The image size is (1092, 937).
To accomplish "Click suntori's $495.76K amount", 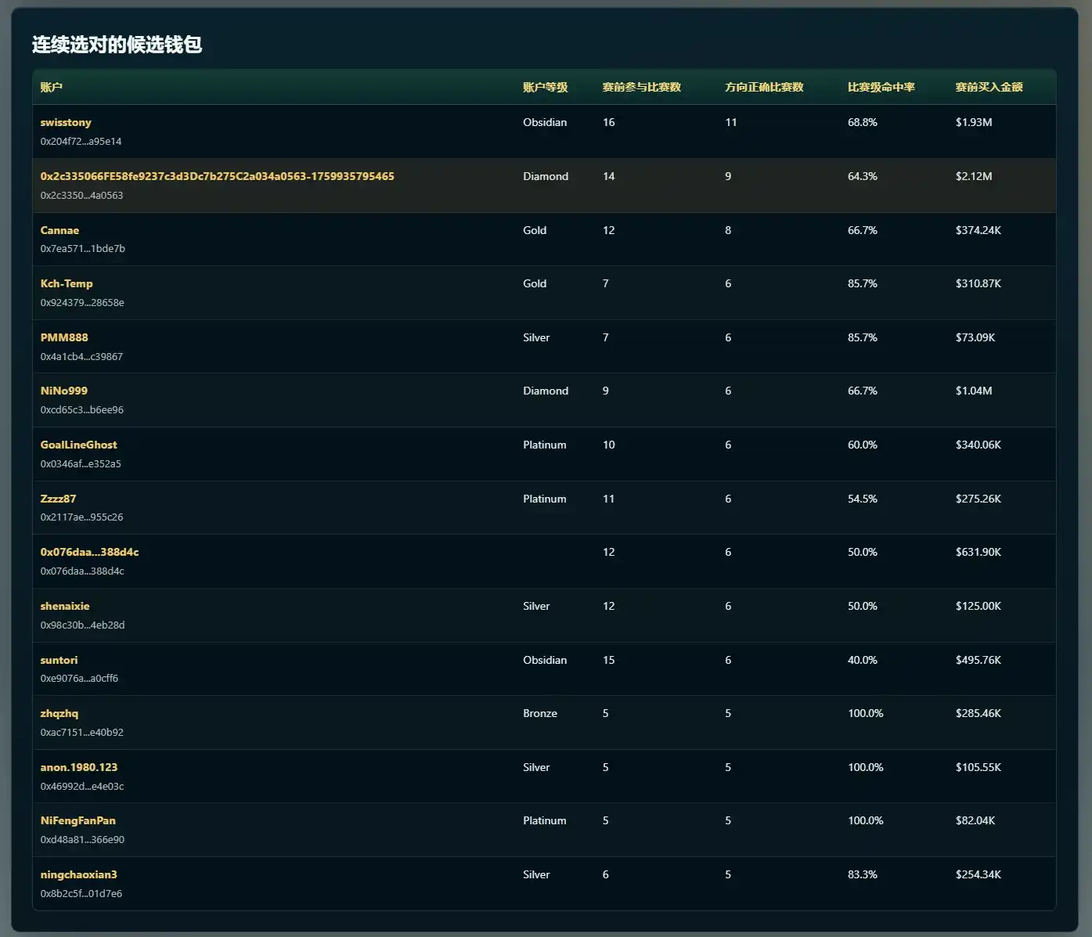I will (978, 660).
